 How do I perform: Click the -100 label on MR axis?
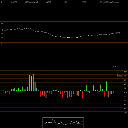[125, 113]
